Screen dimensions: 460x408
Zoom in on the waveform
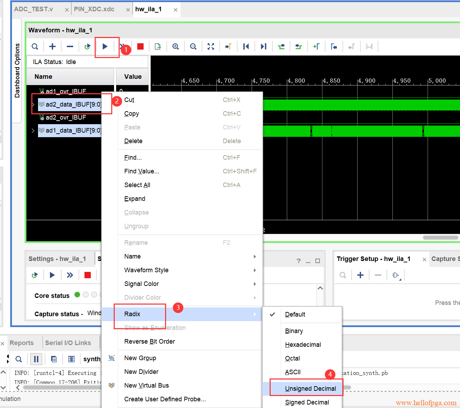coord(176,46)
